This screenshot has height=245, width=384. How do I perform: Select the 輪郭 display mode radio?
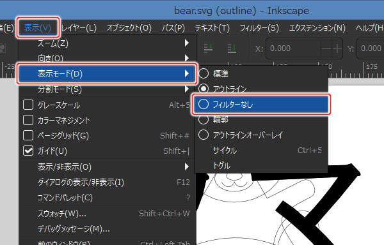coord(204,119)
